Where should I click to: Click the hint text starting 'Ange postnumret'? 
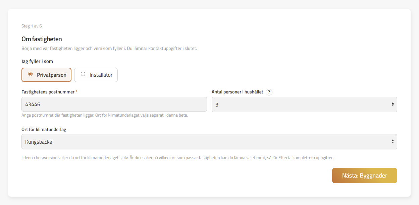[105, 115]
